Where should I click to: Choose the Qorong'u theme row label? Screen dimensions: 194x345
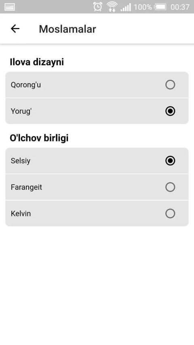(x=26, y=85)
